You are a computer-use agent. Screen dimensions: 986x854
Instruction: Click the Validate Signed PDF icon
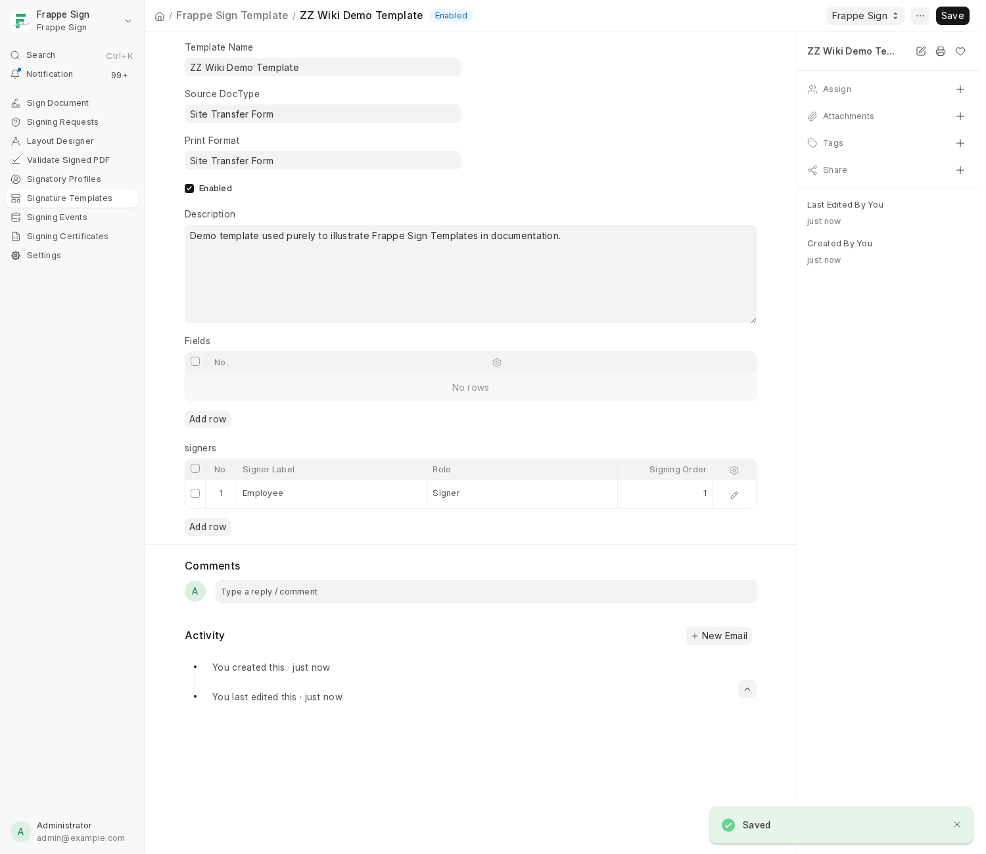16,160
